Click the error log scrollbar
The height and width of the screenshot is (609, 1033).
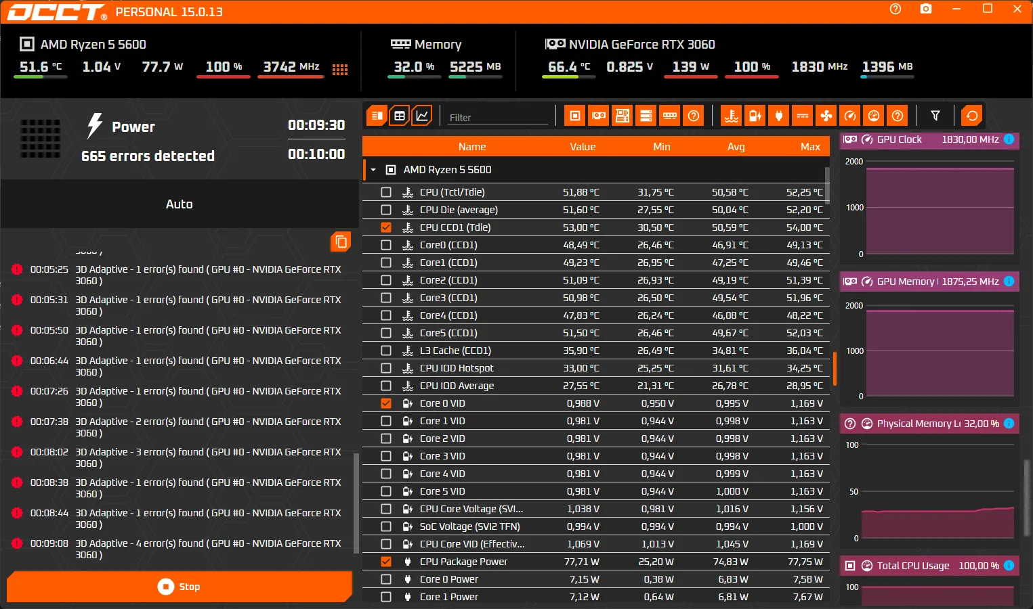356,502
